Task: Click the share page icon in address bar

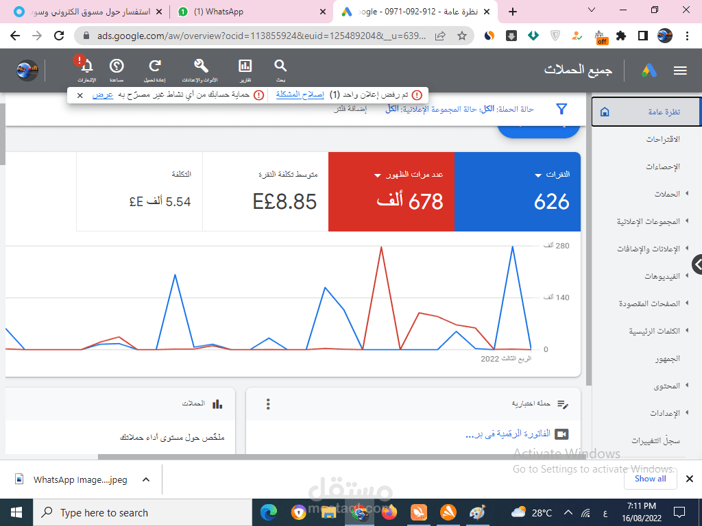Action: [440, 36]
